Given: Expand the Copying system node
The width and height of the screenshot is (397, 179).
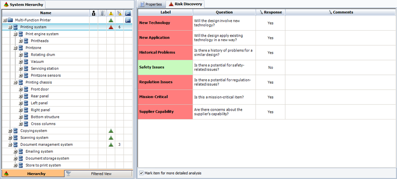Looking at the screenshot, I should click(10, 131).
